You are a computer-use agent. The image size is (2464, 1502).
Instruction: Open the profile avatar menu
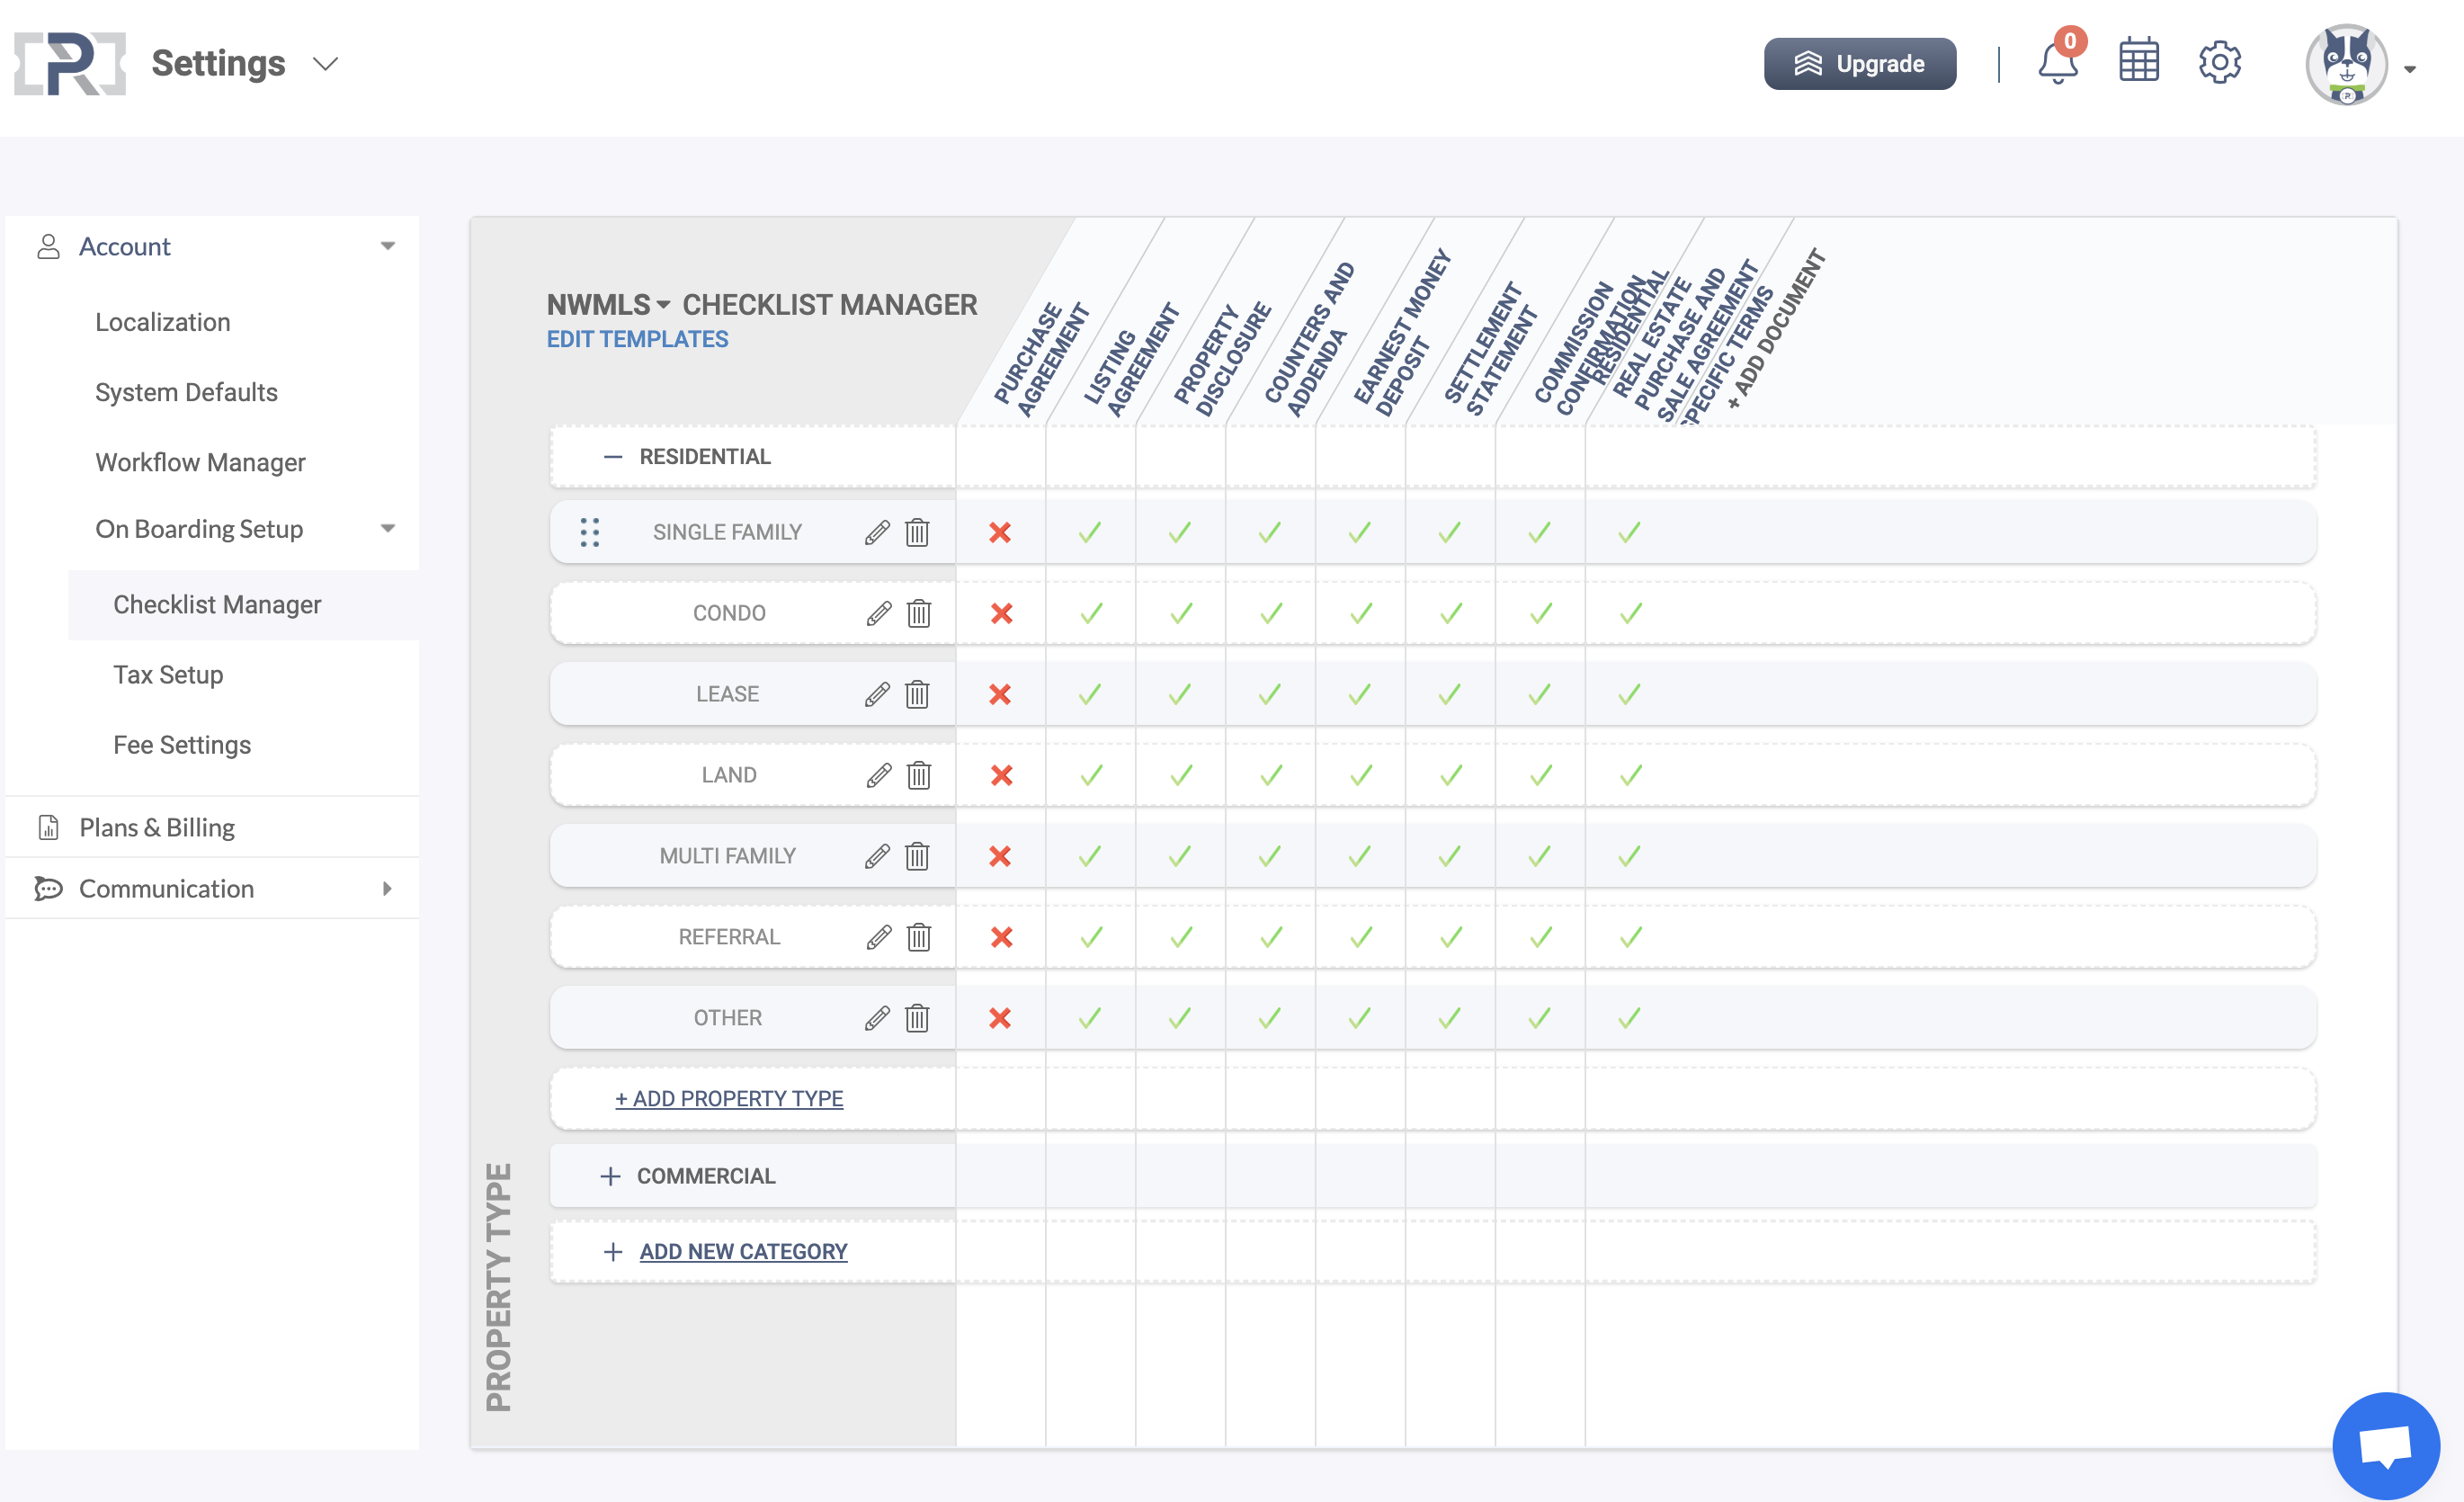(x=2348, y=63)
